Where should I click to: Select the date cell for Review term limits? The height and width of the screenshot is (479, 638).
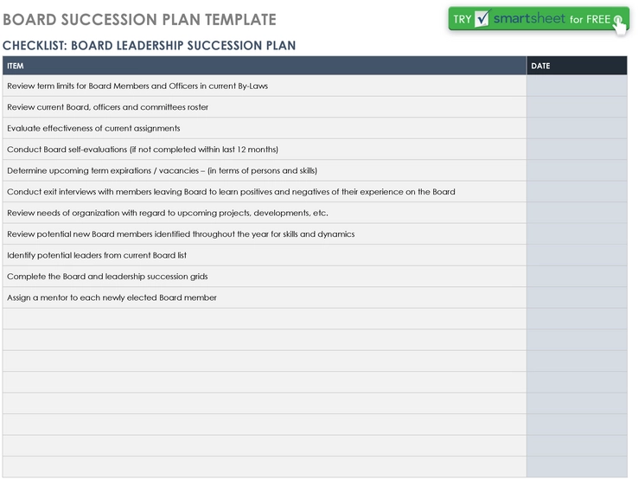coord(577,86)
